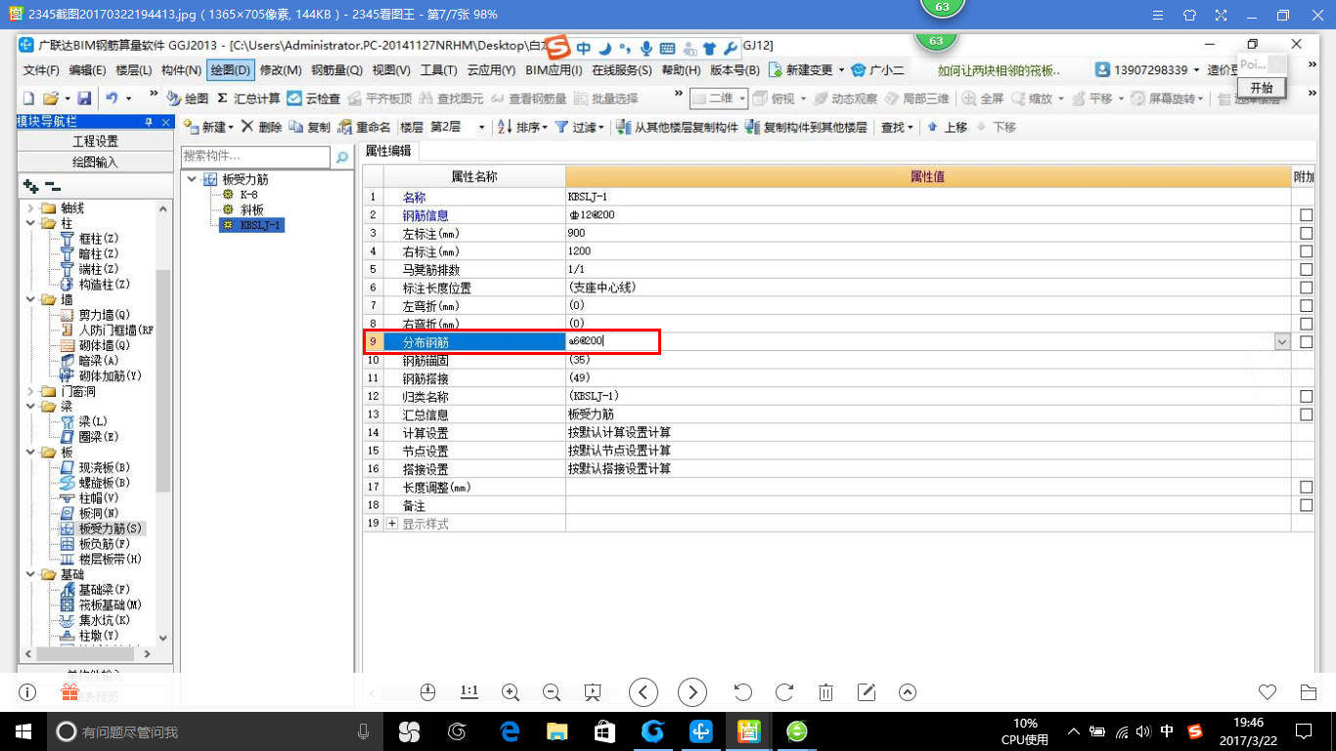1336x751 pixels.
Task: Tick the 附加 checkbox for 标注长度位置 row
Action: point(1306,287)
